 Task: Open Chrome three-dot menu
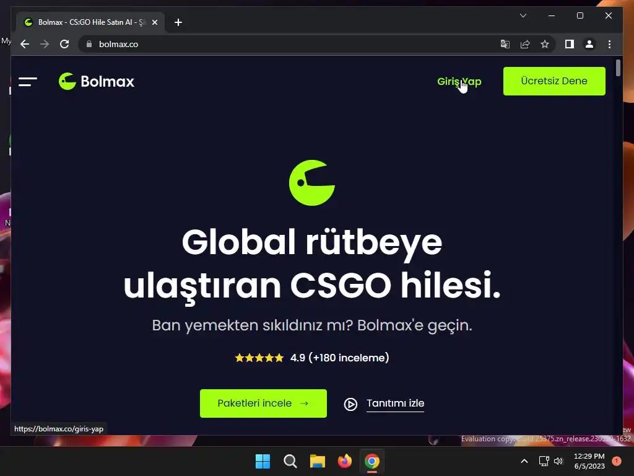click(609, 44)
